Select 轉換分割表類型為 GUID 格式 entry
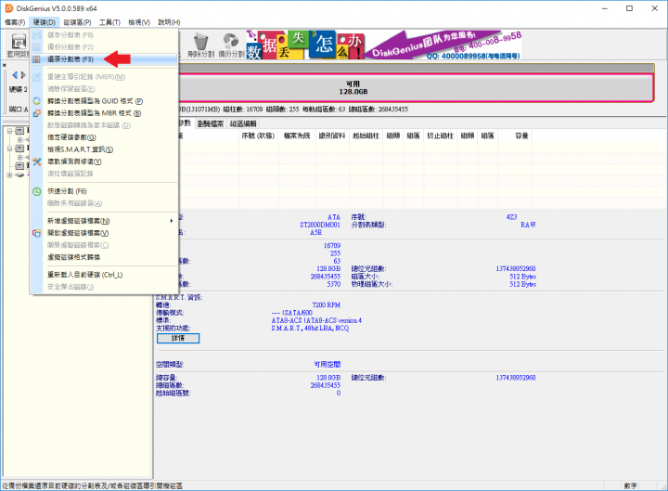The width and height of the screenshot is (668, 491). (104, 101)
